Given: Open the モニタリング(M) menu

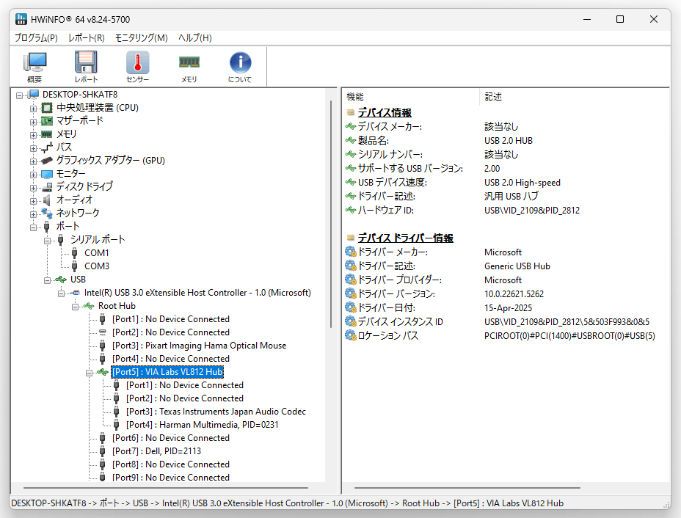Looking at the screenshot, I should point(141,37).
